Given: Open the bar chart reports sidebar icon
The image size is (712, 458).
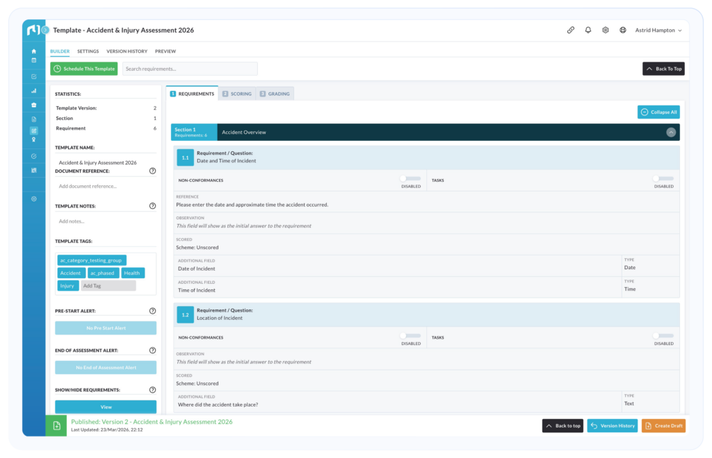Looking at the screenshot, I should 33,91.
